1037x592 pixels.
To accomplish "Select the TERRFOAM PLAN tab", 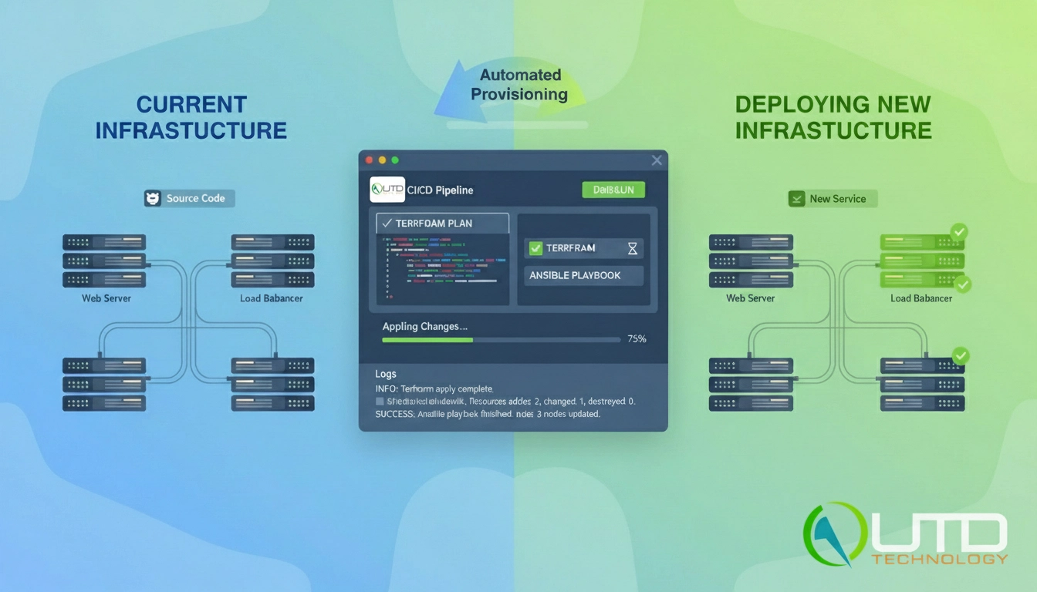I will tap(442, 224).
